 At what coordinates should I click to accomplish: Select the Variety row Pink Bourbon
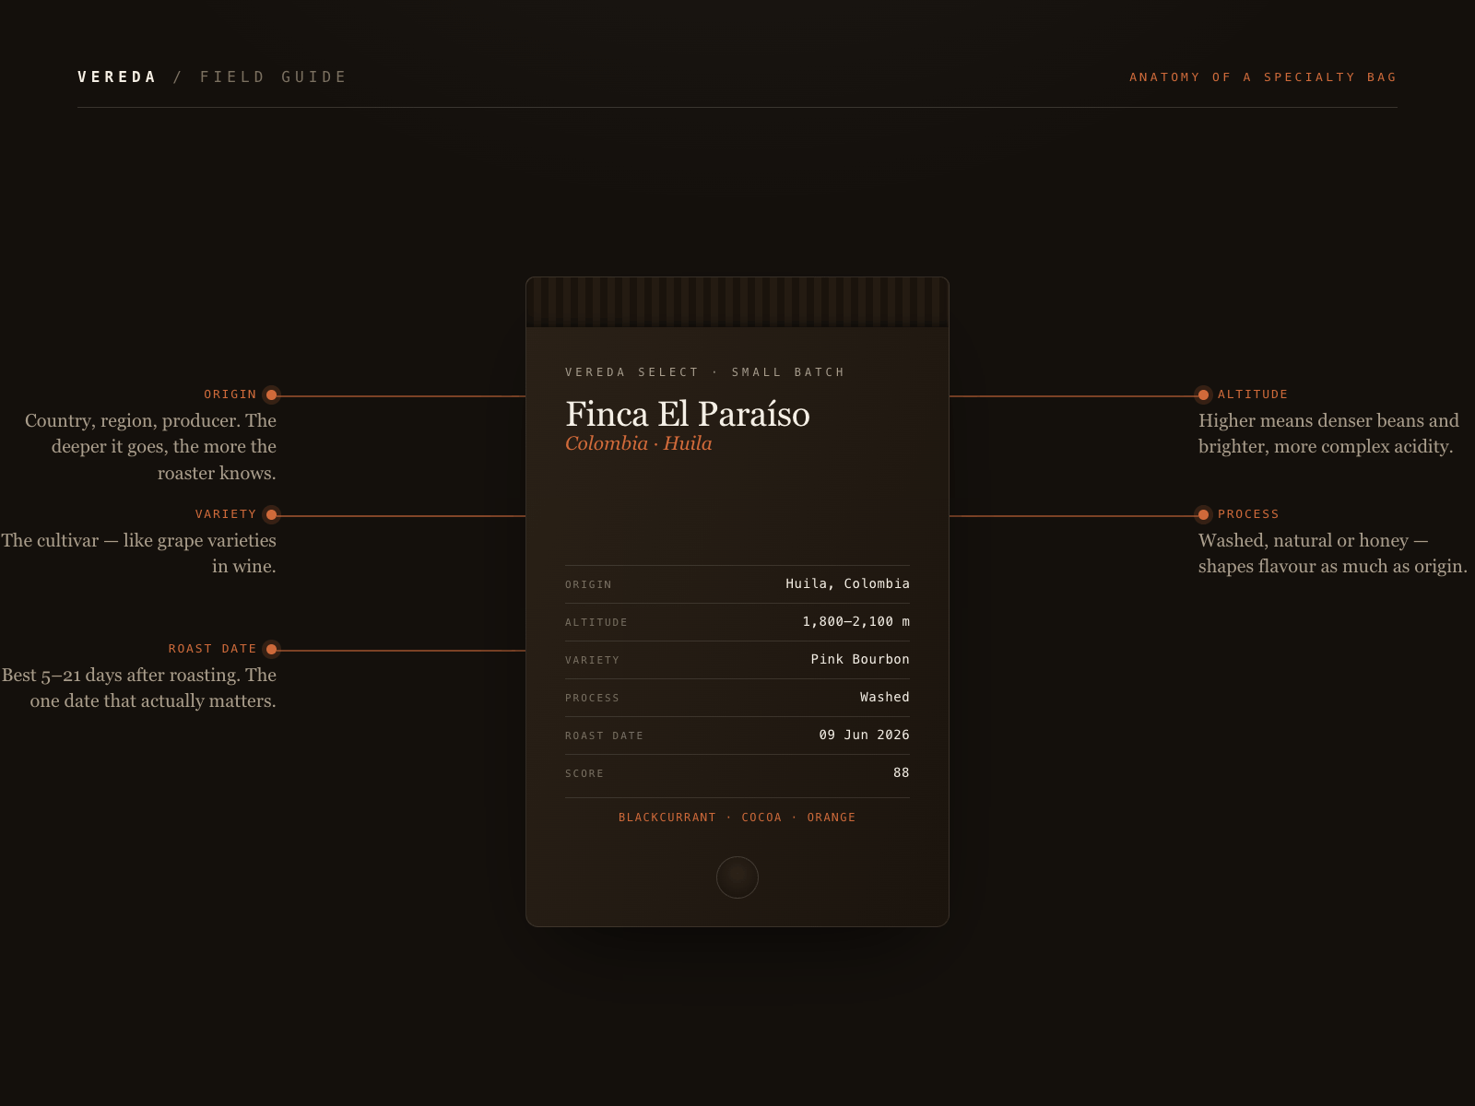737,660
